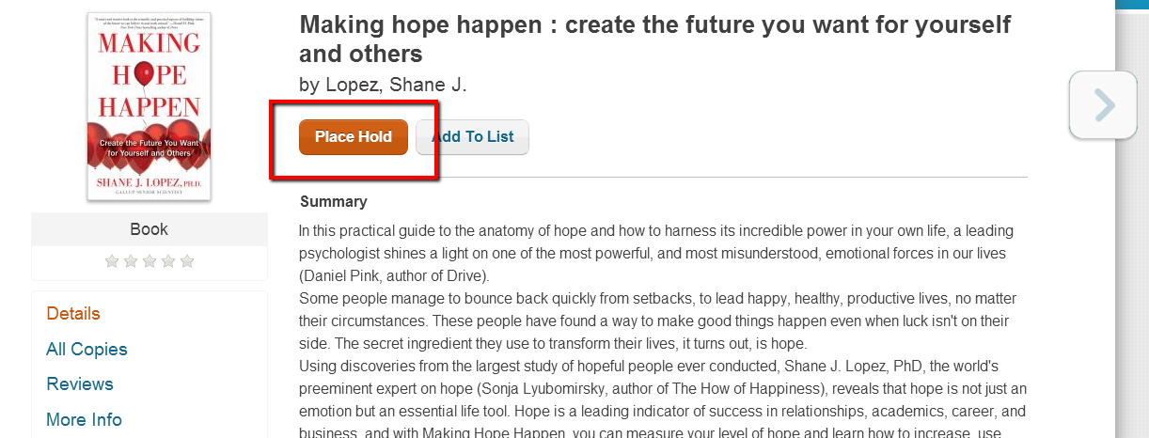Select the fourth rating star
Screen dimensions: 1149x438
[x=168, y=261]
